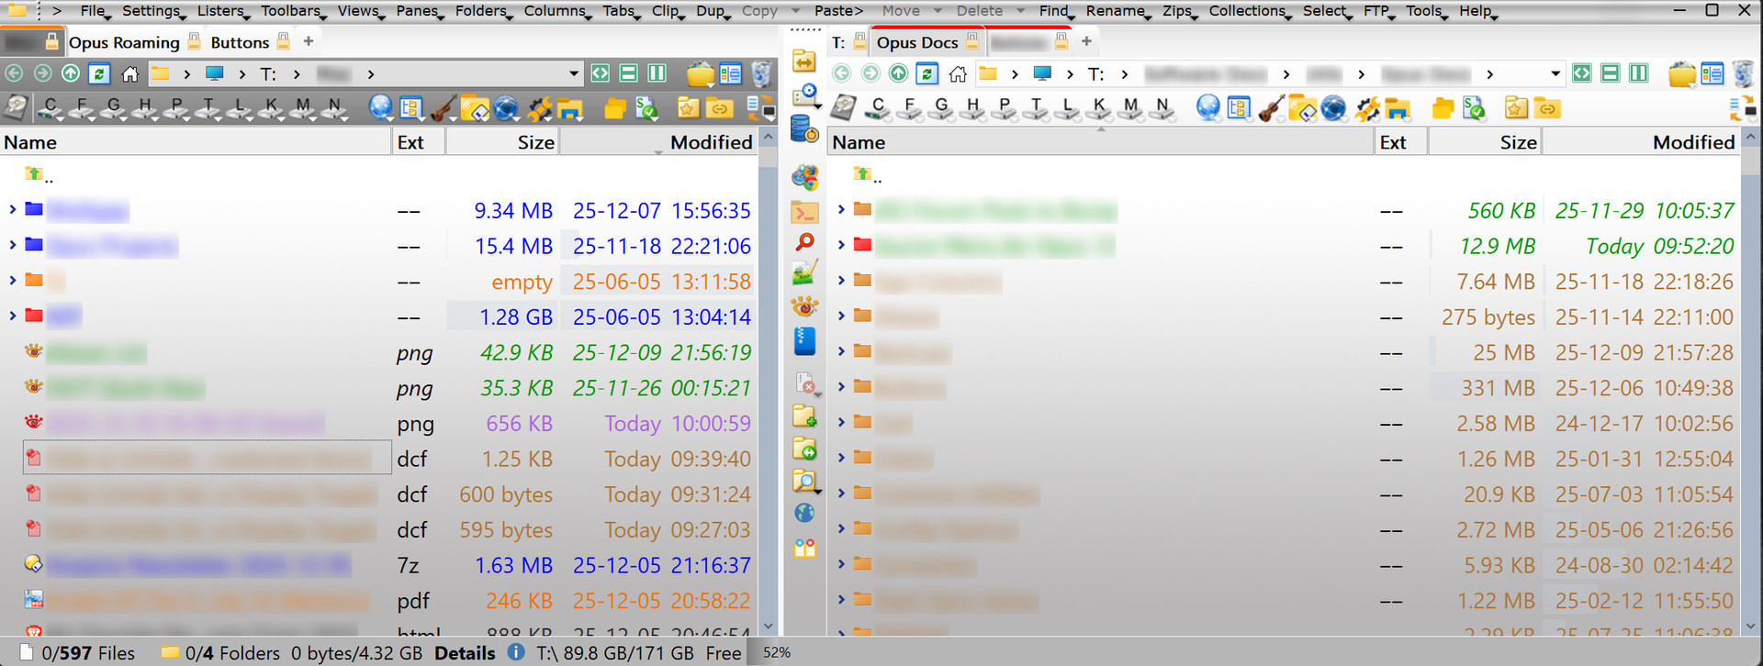Click the red magnifier search icon
The image size is (1763, 666).
click(804, 242)
